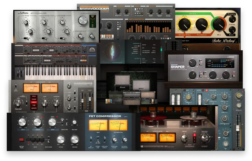Click the Harmonics Dynamics knob
Viewport: 252px width, 161px height.
pyautogui.click(x=18, y=103)
